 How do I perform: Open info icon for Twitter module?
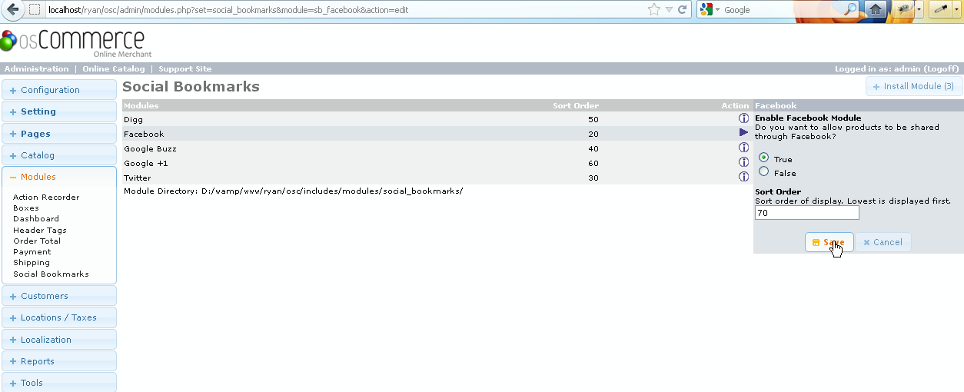pos(743,177)
